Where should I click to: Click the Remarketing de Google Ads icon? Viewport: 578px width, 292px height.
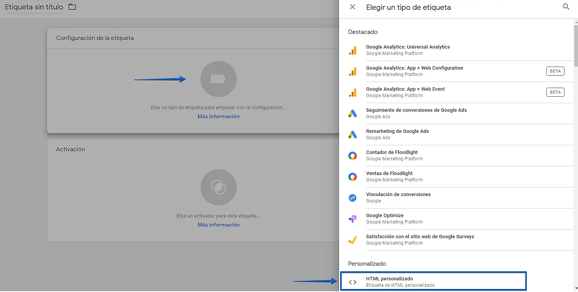pos(353,134)
